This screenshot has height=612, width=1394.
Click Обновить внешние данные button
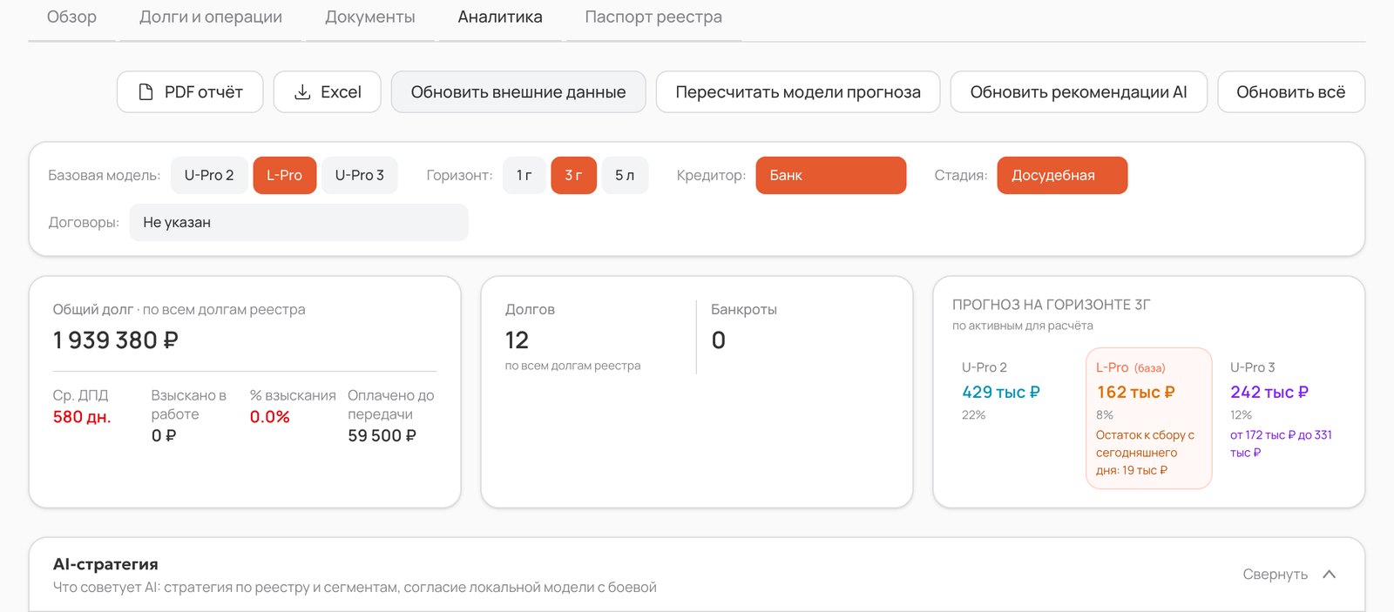tap(518, 91)
